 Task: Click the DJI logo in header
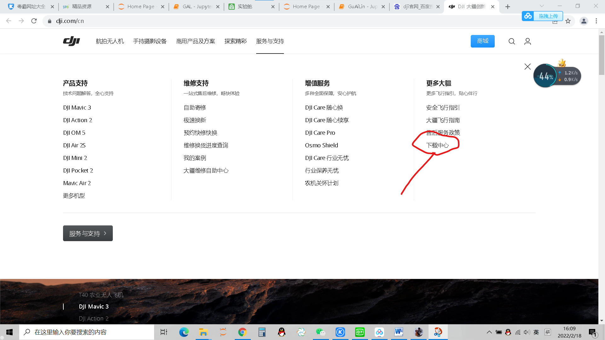pyautogui.click(x=72, y=41)
